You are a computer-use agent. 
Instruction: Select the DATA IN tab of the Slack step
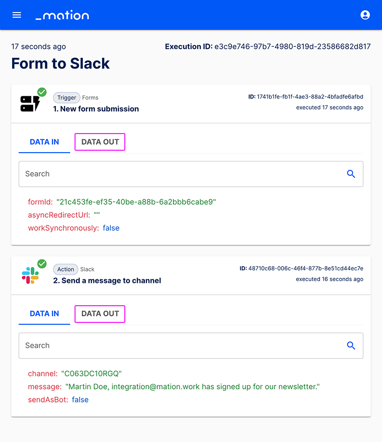[44, 314]
